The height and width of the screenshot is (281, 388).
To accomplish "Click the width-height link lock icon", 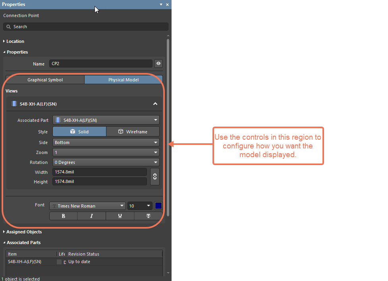I will pyautogui.click(x=155, y=177).
